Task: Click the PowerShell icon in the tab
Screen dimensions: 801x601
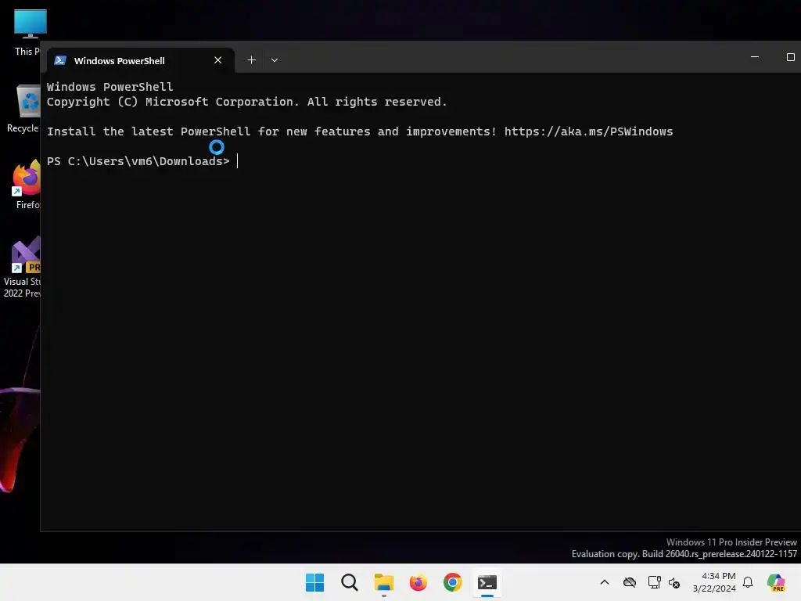Action: 60,60
